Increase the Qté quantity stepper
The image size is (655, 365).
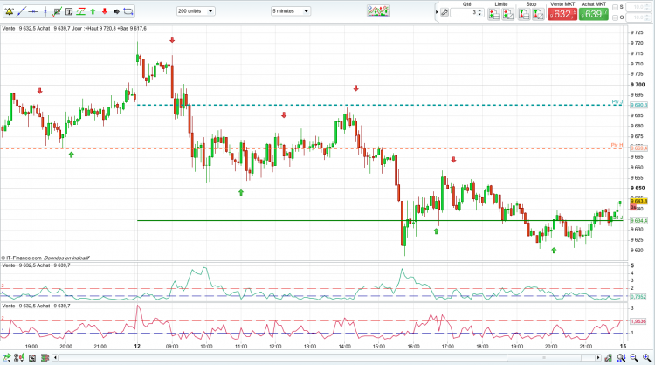(480, 10)
